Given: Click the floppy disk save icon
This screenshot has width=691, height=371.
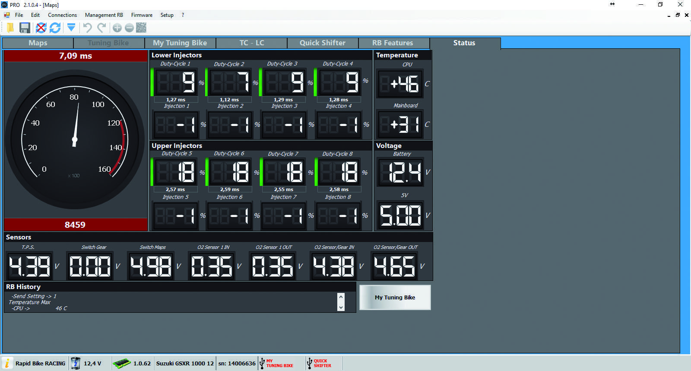Looking at the screenshot, I should coord(25,28).
